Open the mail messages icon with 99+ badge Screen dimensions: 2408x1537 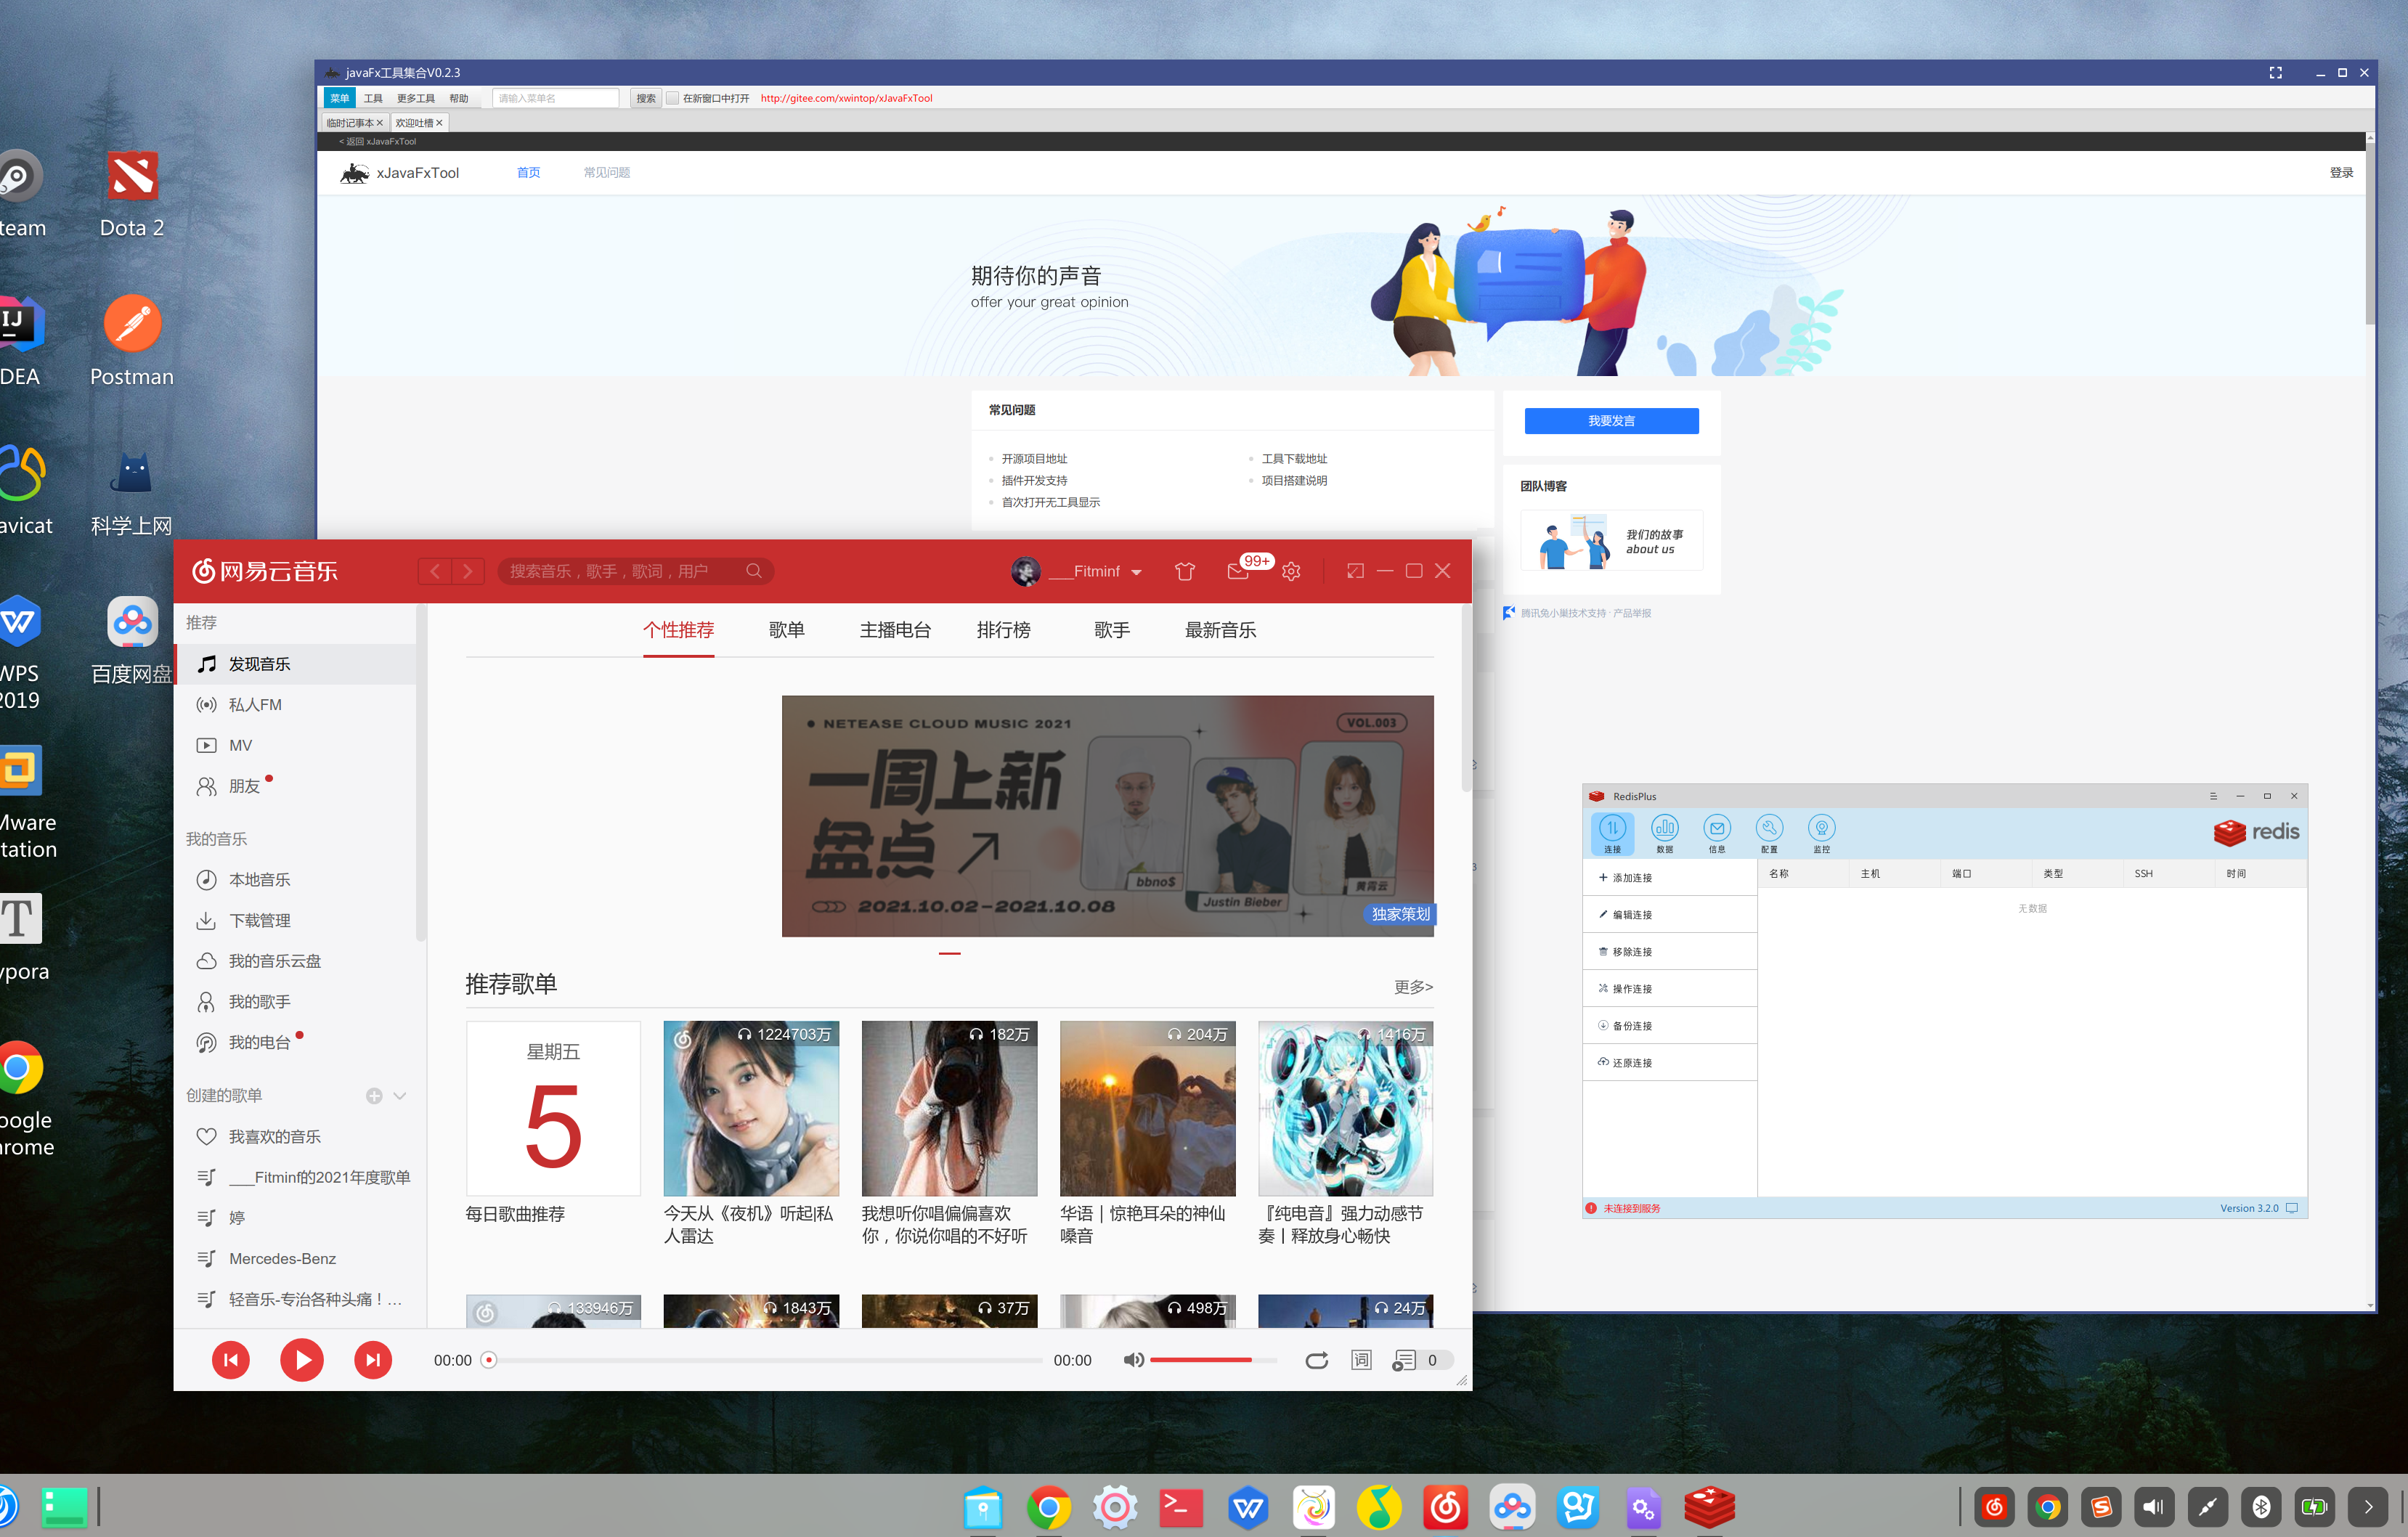click(1238, 571)
